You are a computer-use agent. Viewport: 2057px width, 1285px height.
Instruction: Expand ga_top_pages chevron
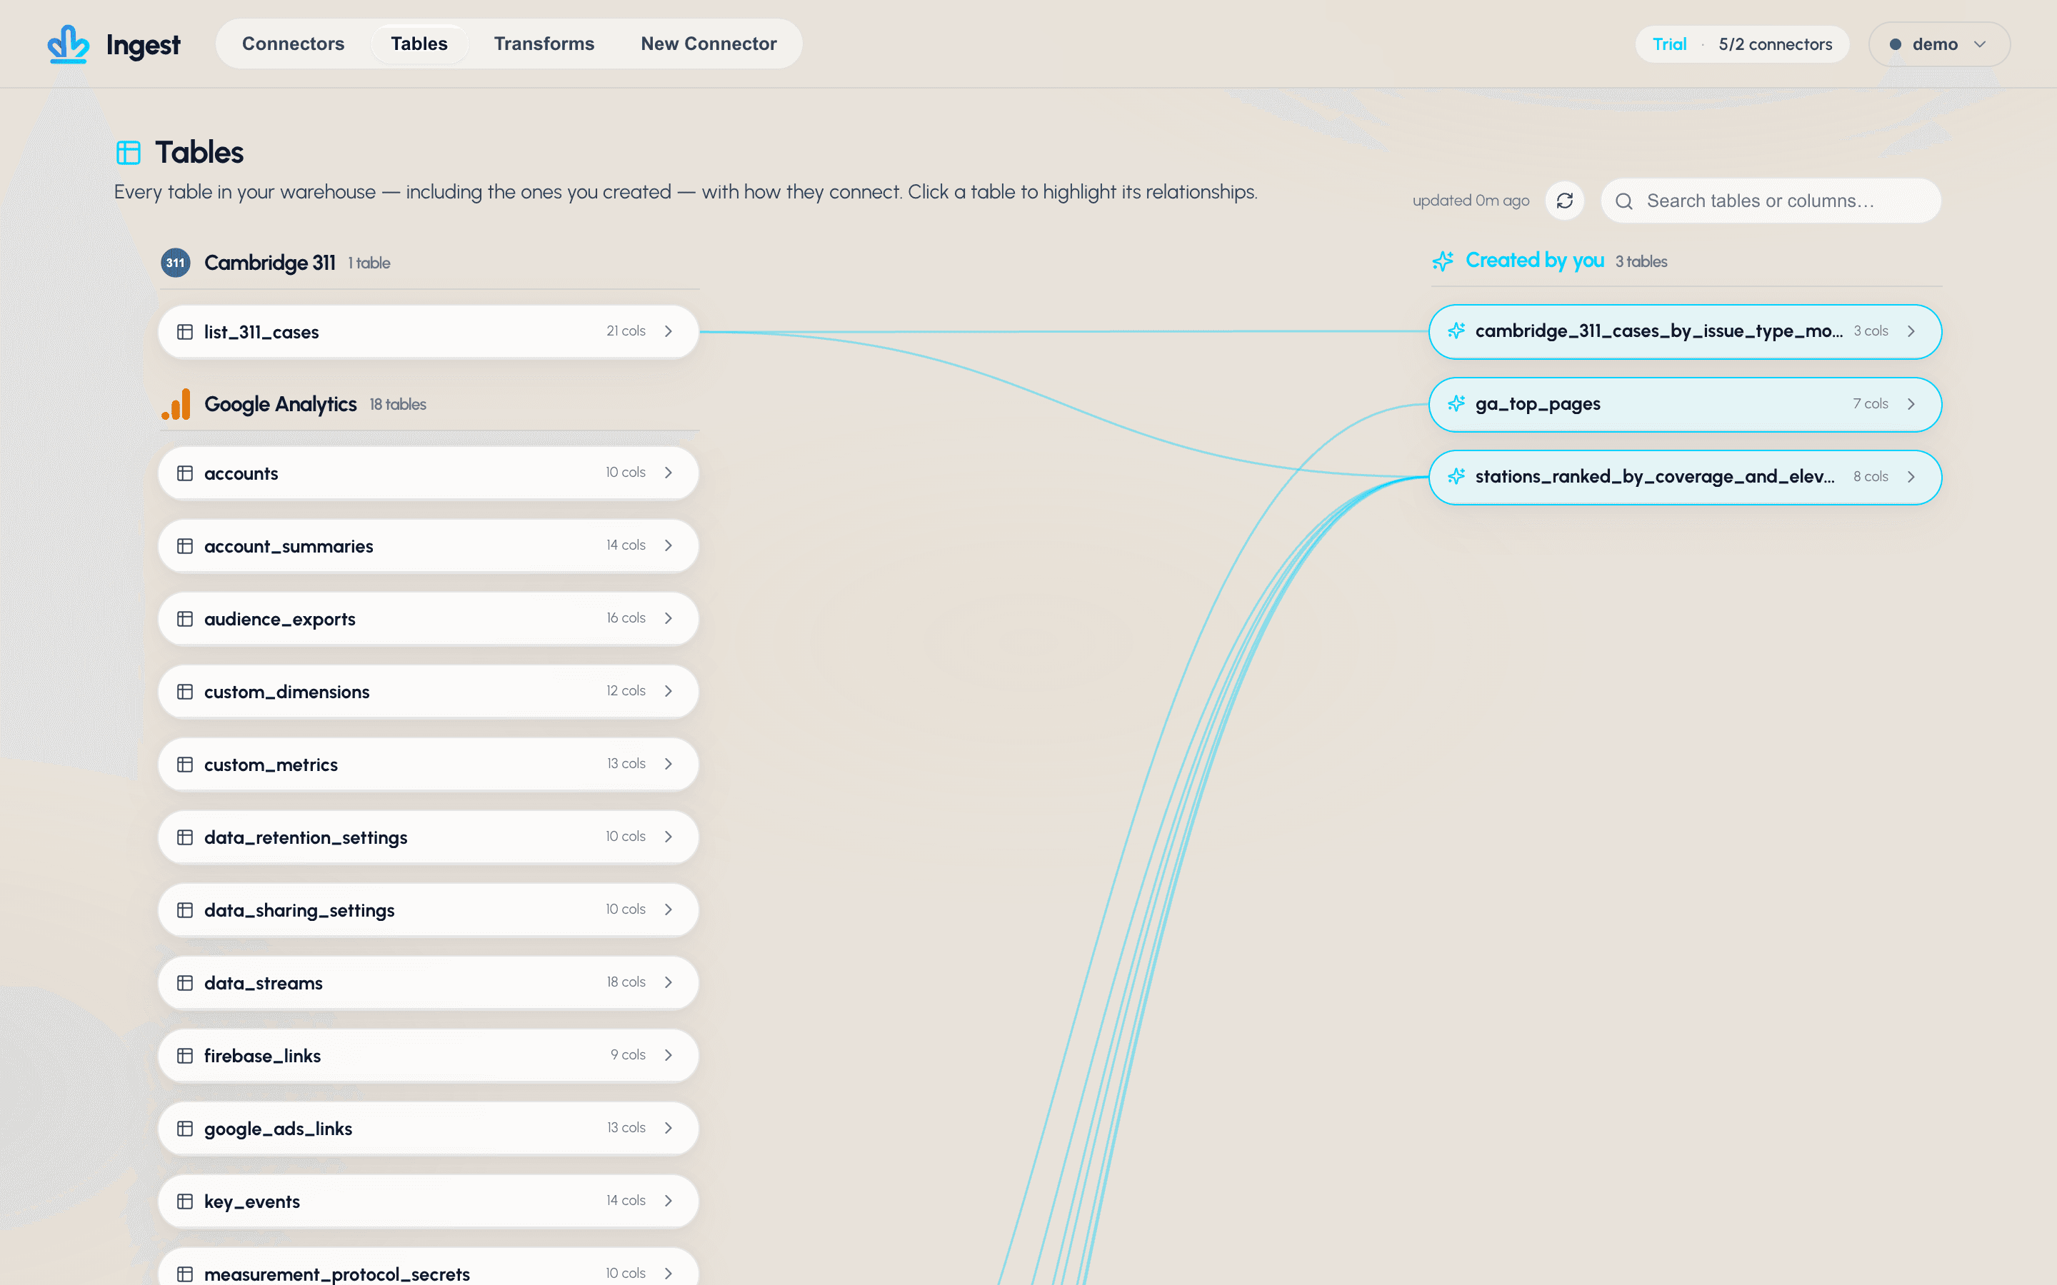pos(1911,403)
